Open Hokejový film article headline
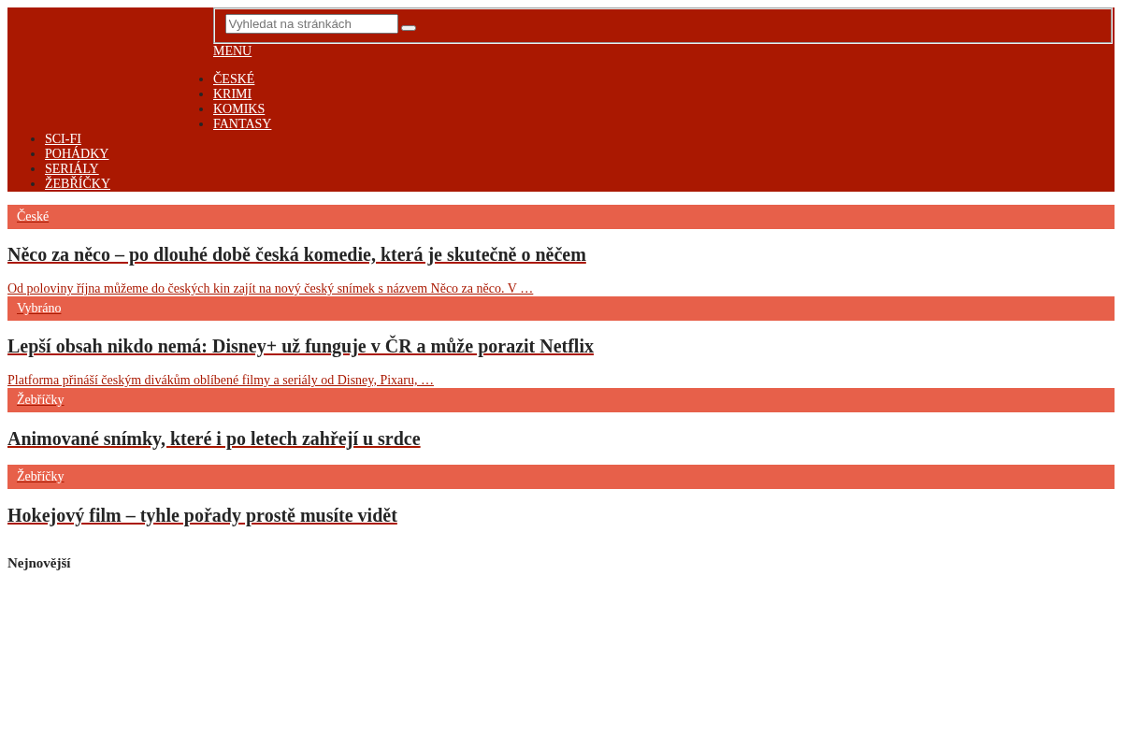The width and height of the screenshot is (1122, 748). [202, 515]
